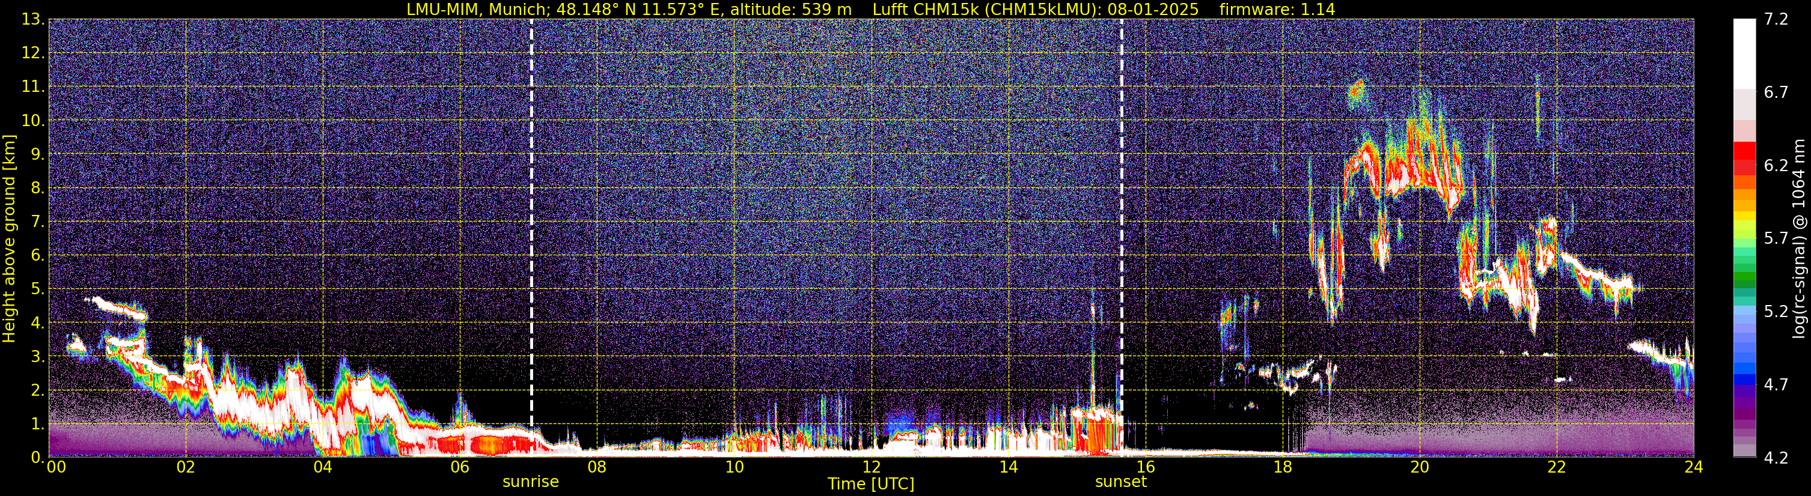
Task: Click the "sunrise" label under the time axis
Action: click(x=530, y=482)
